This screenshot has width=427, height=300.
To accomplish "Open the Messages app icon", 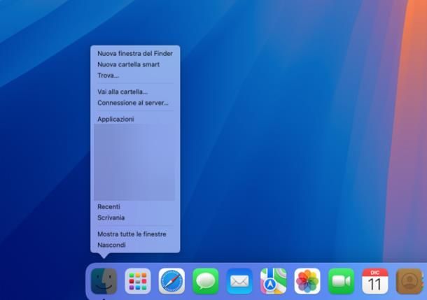I will [206, 281].
